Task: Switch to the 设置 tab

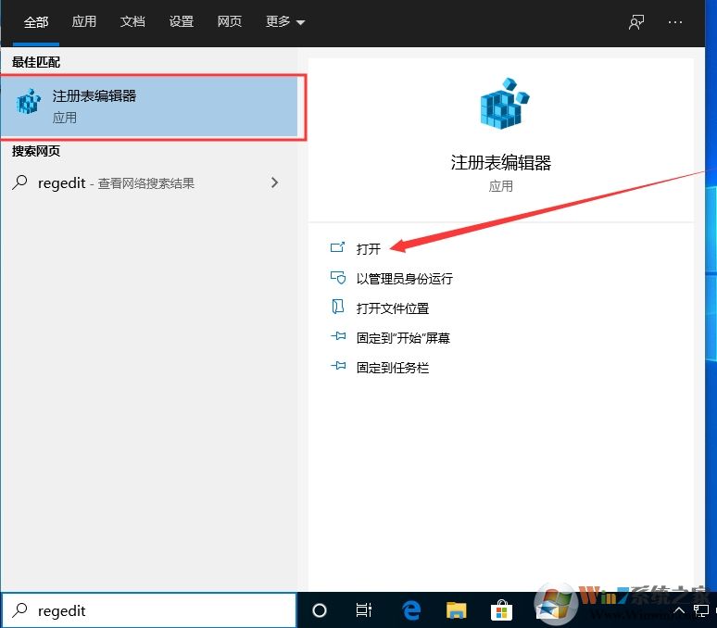Action: 181,21
